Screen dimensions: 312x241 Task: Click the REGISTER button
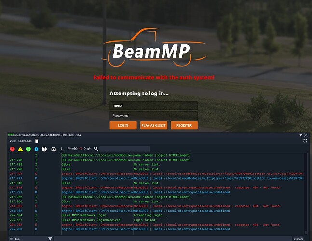pyautogui.click(x=184, y=125)
